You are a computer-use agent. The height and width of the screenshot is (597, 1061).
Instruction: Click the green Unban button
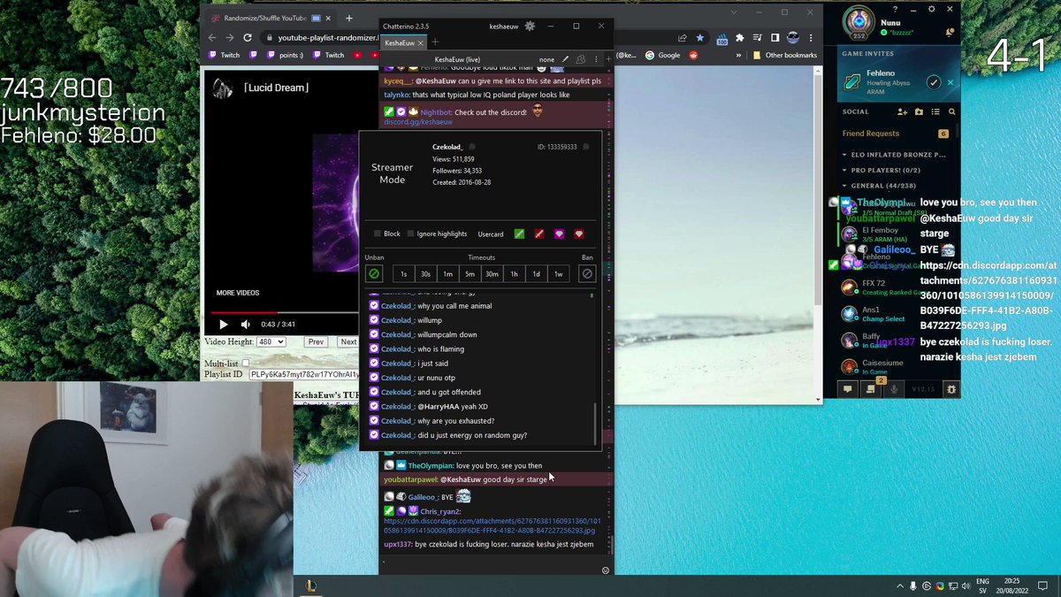coord(374,274)
